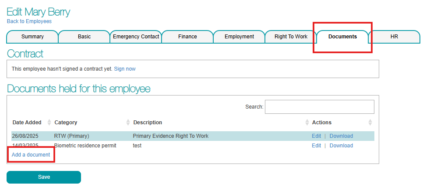Click the Back to Employees link

click(29, 21)
